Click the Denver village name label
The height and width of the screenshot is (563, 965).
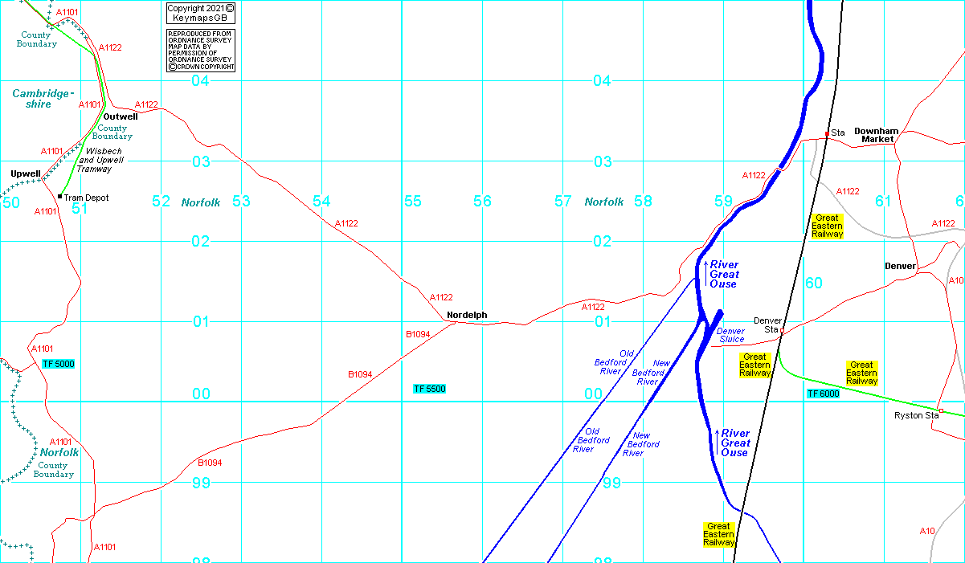[900, 266]
